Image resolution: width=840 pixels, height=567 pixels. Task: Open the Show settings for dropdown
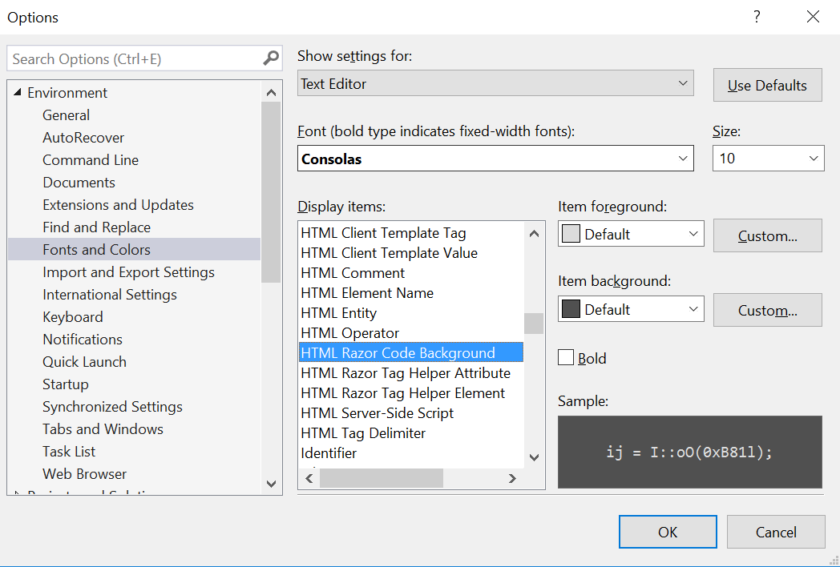(495, 83)
